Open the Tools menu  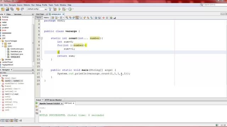tap(56, 5)
